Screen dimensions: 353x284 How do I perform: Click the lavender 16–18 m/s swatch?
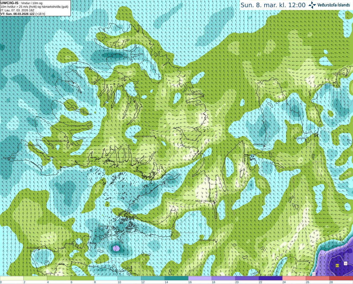click(x=200, y=278)
